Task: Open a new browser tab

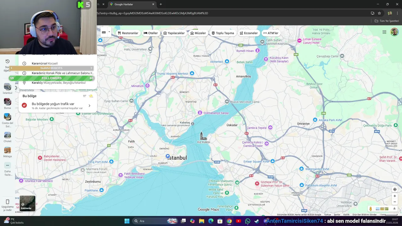Action: coord(161,4)
